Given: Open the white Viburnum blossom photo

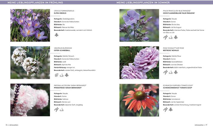Looking at the screenshot, I should (30, 63).
